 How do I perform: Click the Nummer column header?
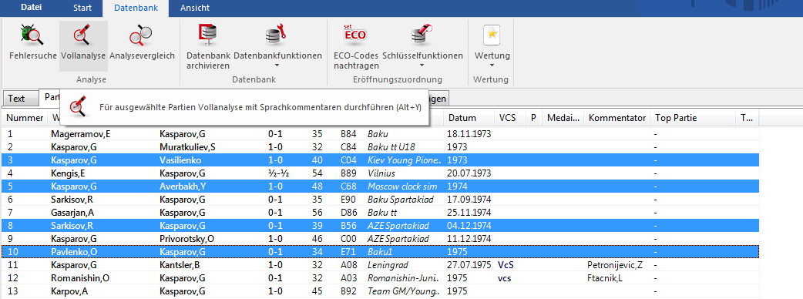(25, 118)
